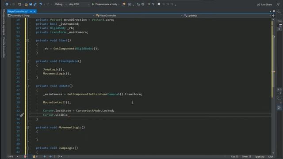Click the Attach to Unity button label
The height and width of the screenshot is (159, 283).
click(106, 4)
